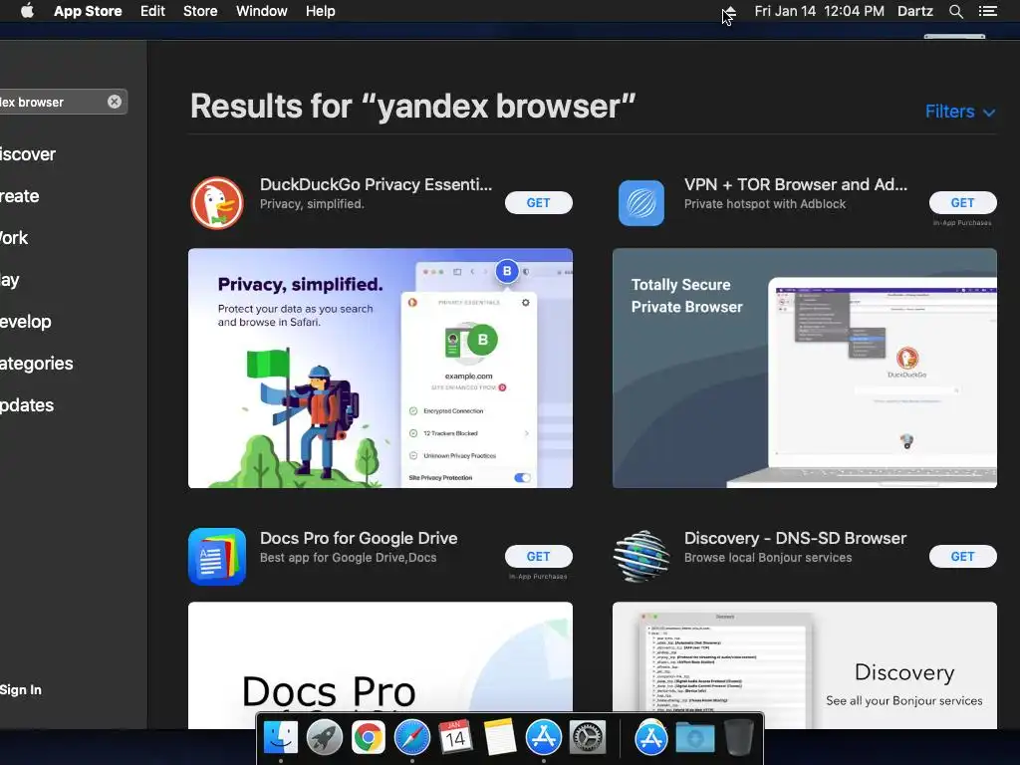Open the App Store icon beside Notes in Dock
Screen dimensions: 1020x765
(x=543, y=738)
